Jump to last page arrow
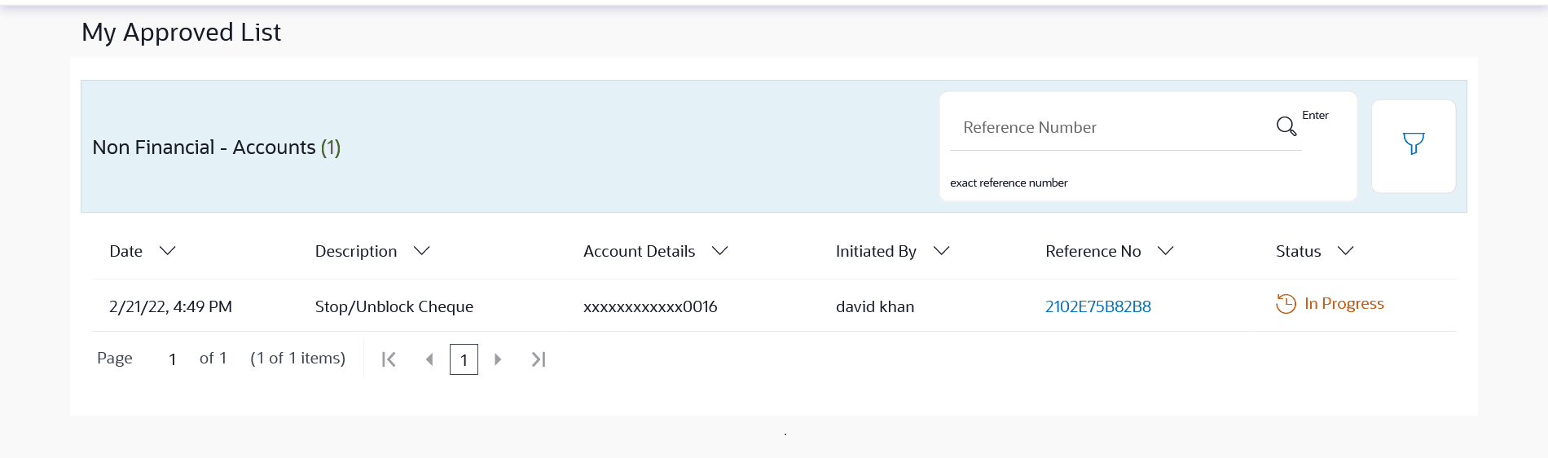 click(539, 359)
